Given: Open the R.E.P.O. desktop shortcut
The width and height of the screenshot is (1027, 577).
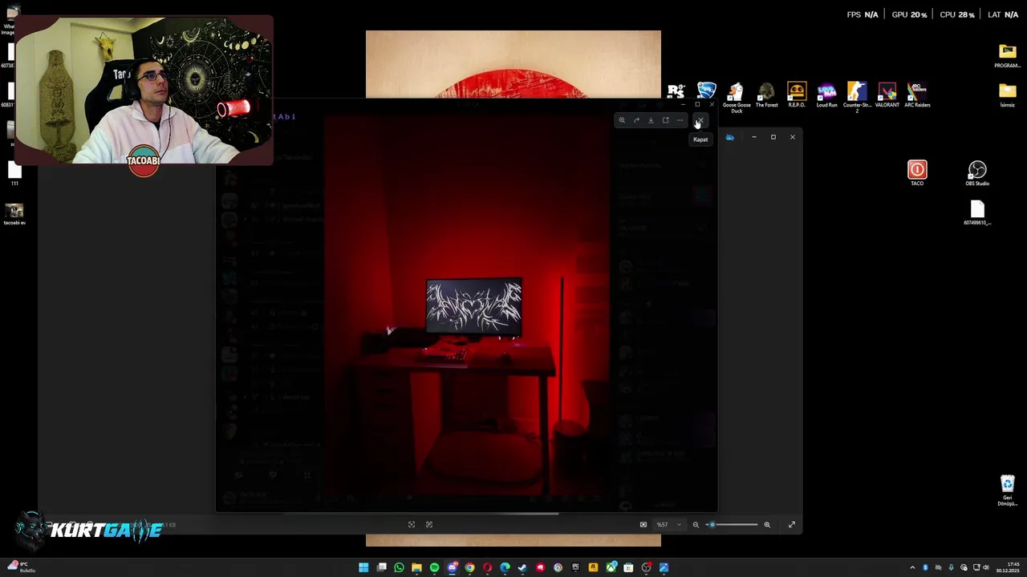Looking at the screenshot, I should tap(797, 95).
